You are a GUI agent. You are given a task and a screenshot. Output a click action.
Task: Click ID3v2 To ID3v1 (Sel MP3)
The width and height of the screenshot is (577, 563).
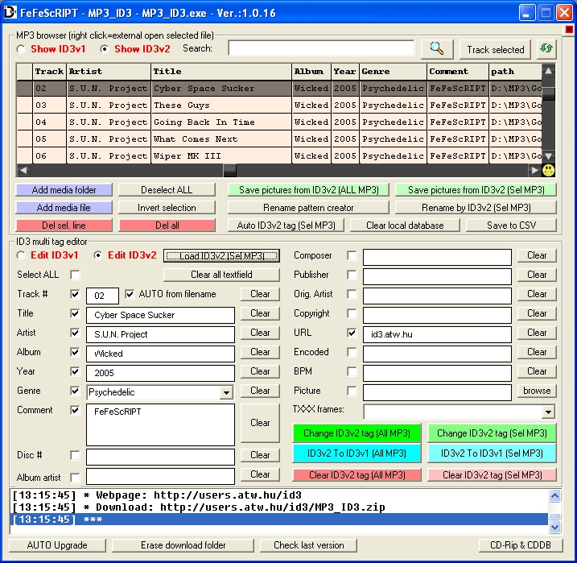[492, 453]
